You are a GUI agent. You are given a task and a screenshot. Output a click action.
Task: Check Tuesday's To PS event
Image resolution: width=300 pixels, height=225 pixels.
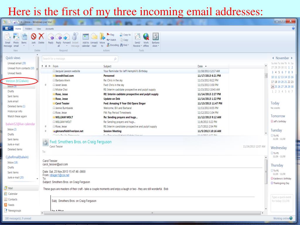pyautogui.click(x=272, y=135)
